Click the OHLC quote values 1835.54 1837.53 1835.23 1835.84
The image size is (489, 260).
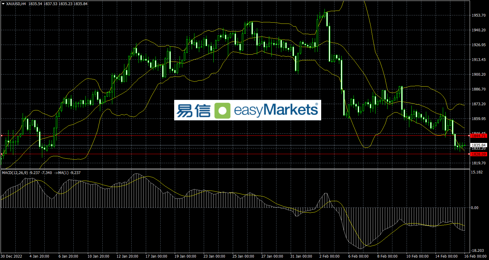click(58, 4)
